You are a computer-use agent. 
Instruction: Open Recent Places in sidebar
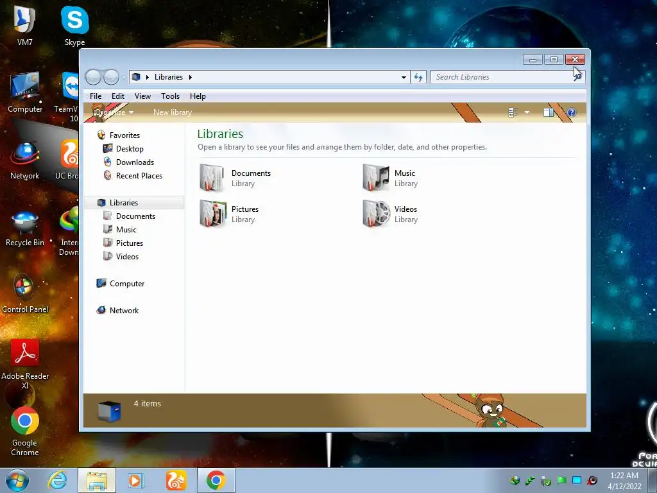pyautogui.click(x=139, y=176)
